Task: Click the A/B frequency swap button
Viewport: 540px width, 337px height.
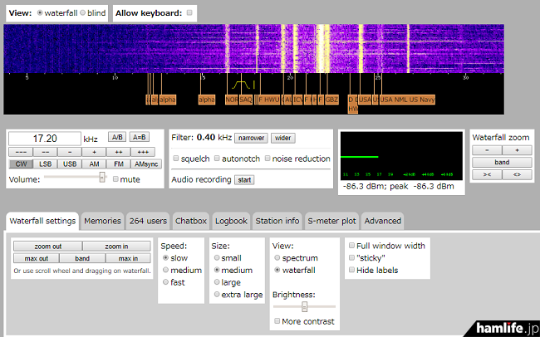Action: [118, 138]
